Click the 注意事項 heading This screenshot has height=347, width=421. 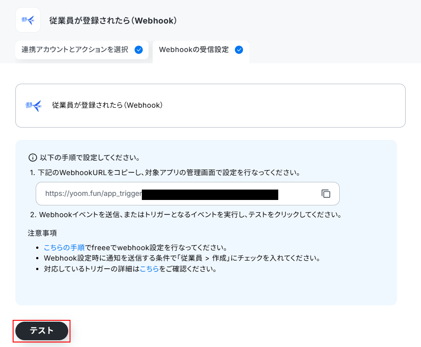(x=42, y=233)
